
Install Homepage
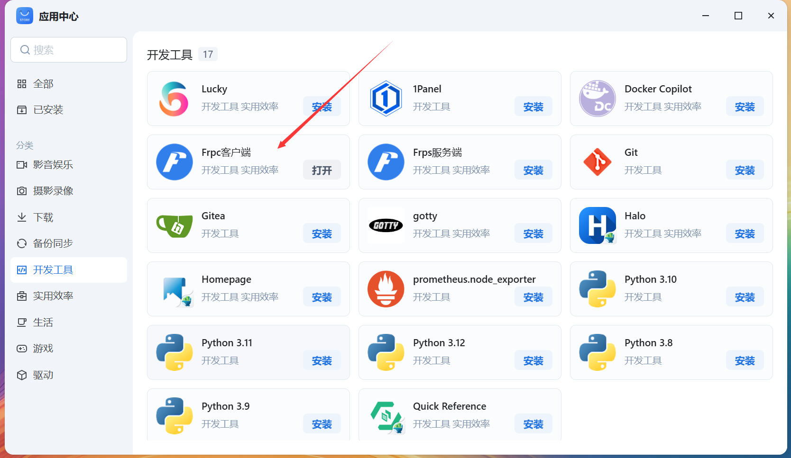tap(322, 297)
